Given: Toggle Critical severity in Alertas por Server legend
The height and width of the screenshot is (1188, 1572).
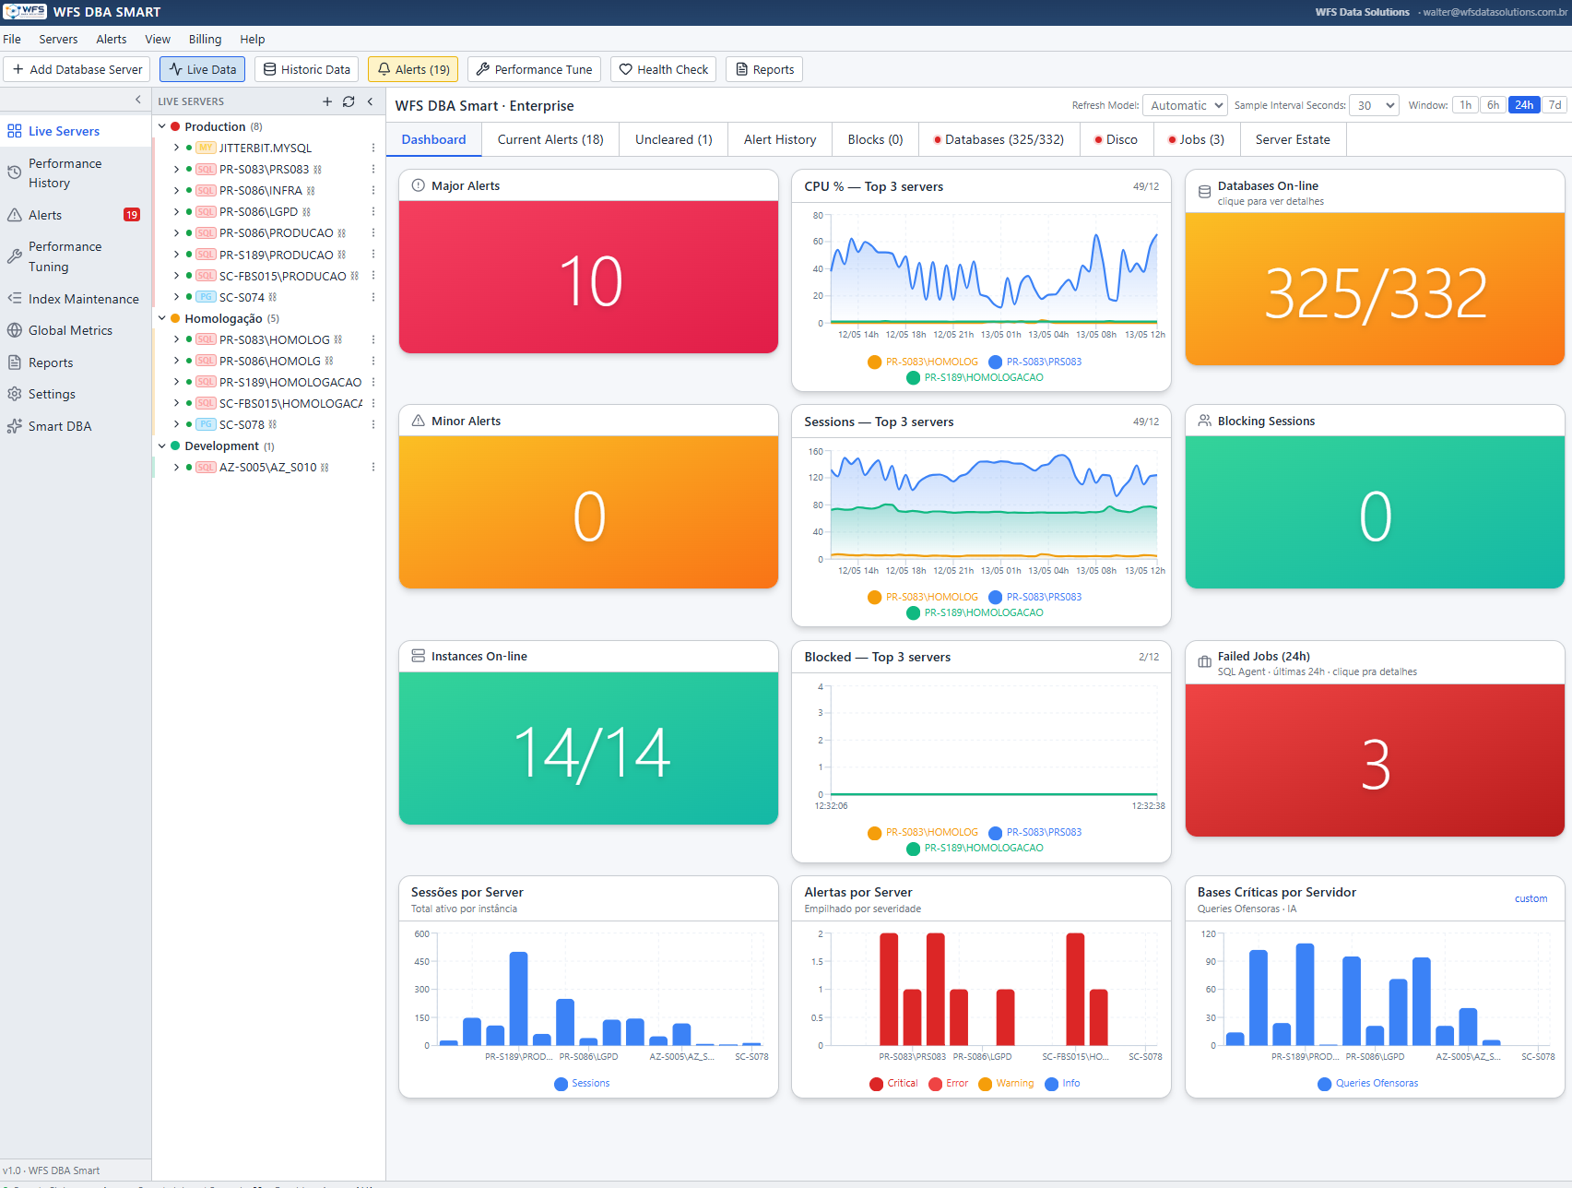Looking at the screenshot, I should [x=893, y=1084].
